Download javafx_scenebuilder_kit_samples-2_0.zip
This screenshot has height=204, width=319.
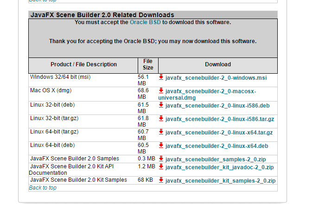point(220,181)
